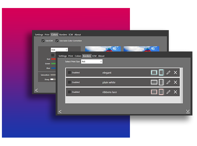Edit the elegant border with pencil icon
The height and width of the screenshot is (146, 197).
[x=168, y=72]
